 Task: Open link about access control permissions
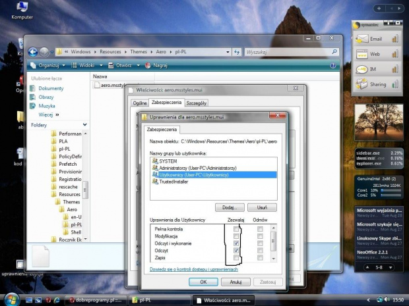[x=194, y=269]
